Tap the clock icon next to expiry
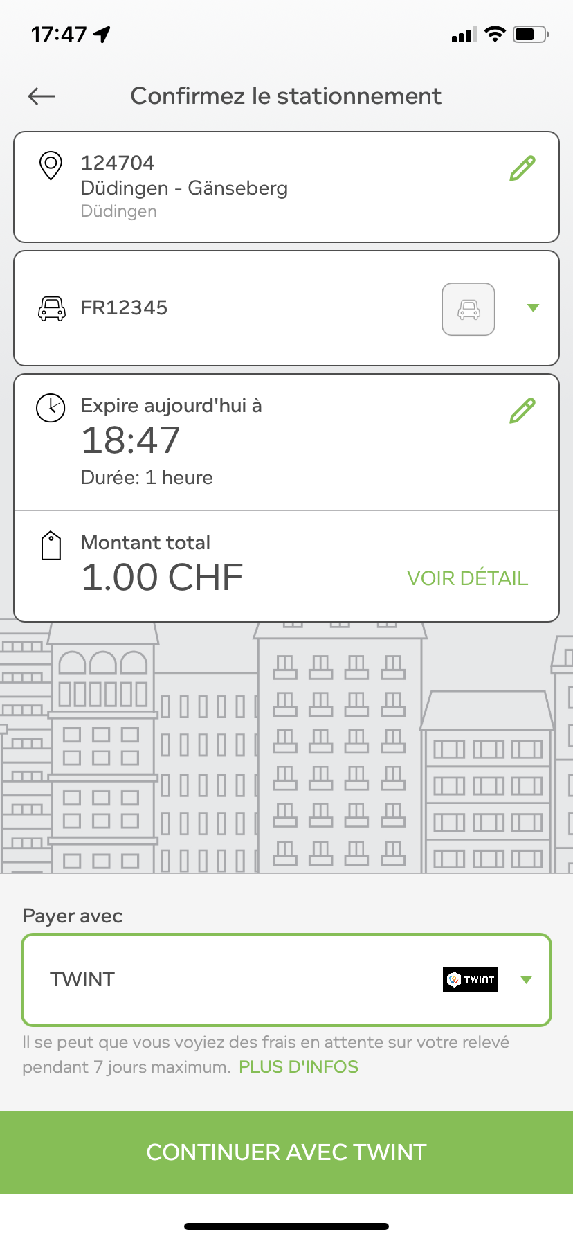 51,408
